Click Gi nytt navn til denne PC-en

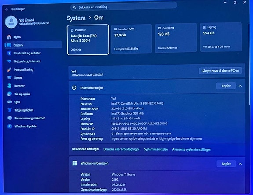(x=220, y=71)
